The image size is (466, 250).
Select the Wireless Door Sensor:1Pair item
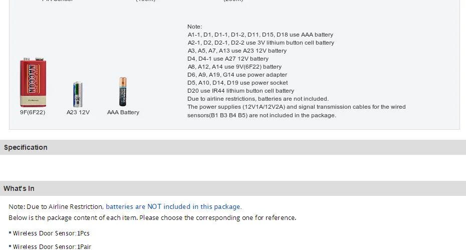coord(52,246)
